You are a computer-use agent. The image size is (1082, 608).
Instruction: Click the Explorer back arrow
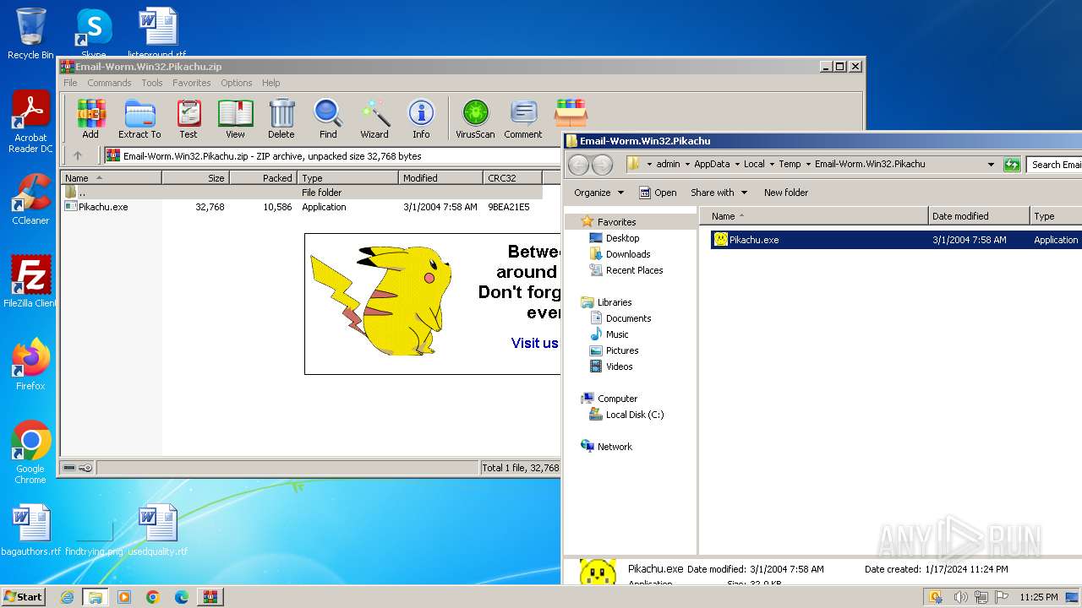coord(578,165)
